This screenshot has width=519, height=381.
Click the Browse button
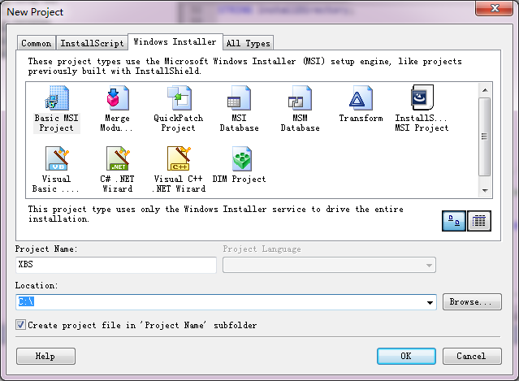(472, 302)
